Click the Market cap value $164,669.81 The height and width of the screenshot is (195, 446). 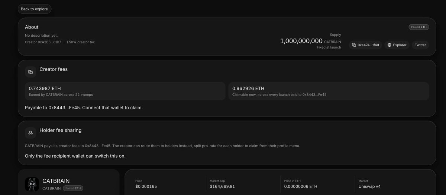tap(222, 186)
